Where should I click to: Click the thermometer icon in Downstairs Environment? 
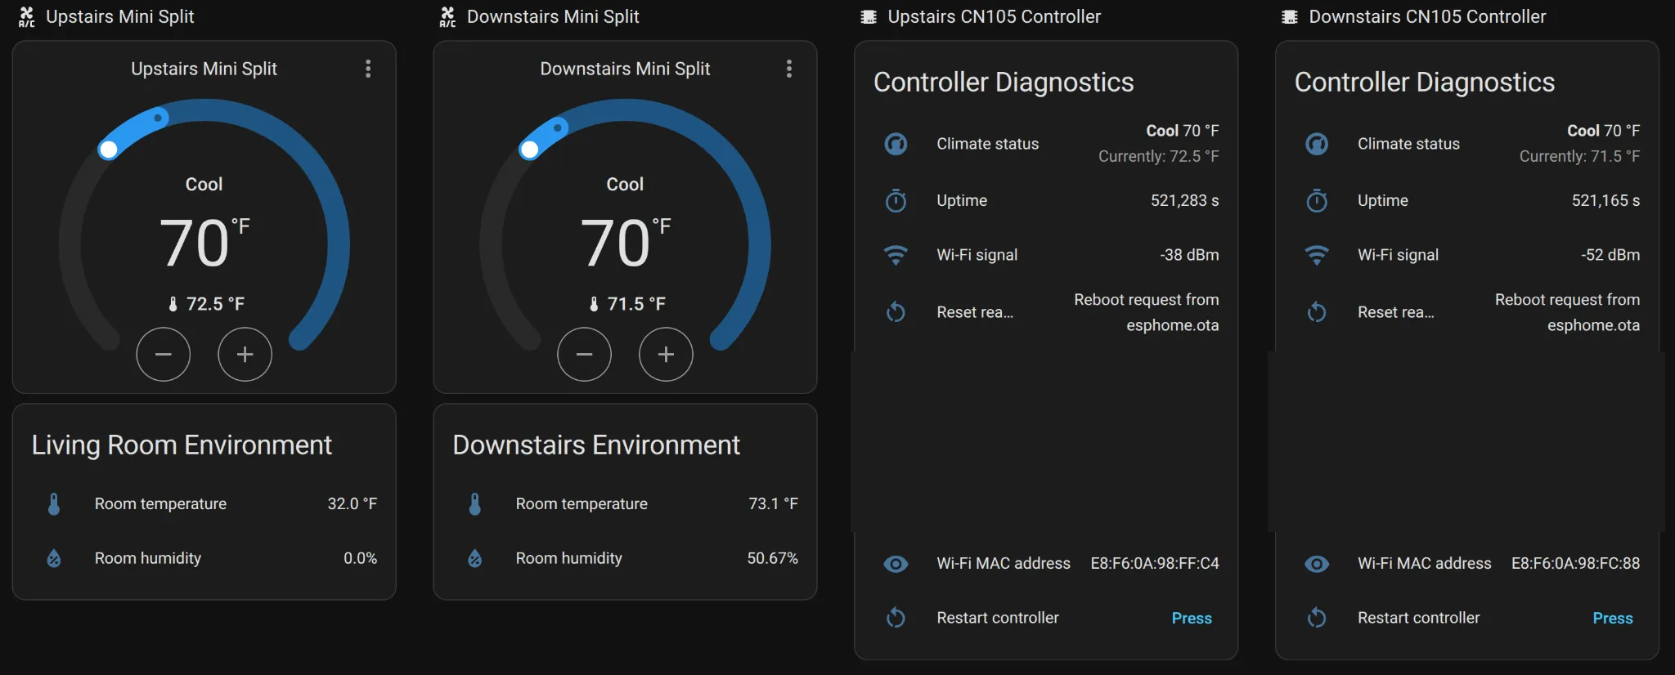point(475,504)
